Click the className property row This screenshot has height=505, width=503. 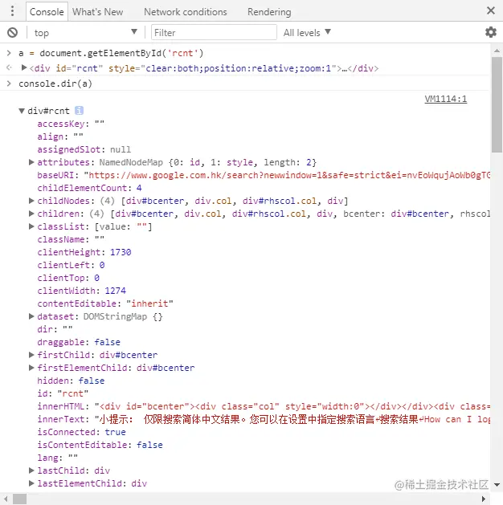[71, 239]
